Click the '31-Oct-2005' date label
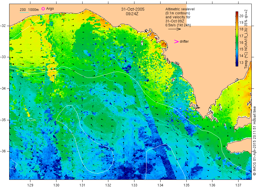The image size is (258, 189). click(x=133, y=9)
